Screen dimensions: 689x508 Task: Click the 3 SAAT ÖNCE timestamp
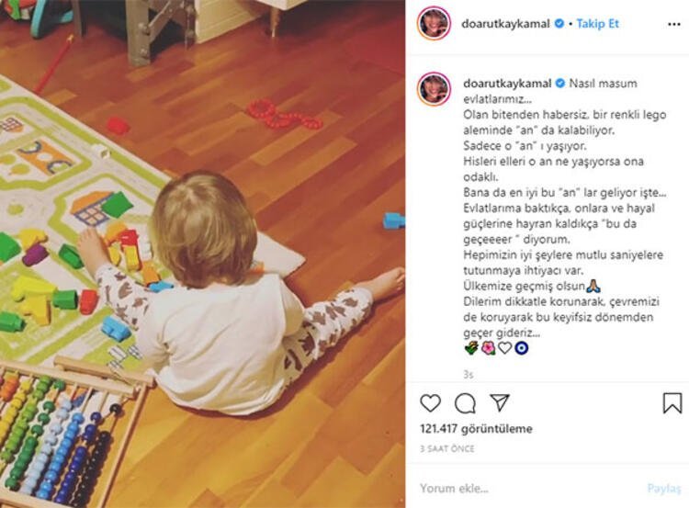point(446,448)
